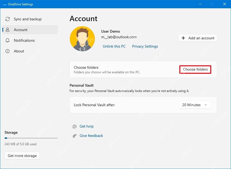Image resolution: width=231 pixels, height=169 pixels.
Task: Click the Lock Personal Vault after label
Action: [94, 105]
